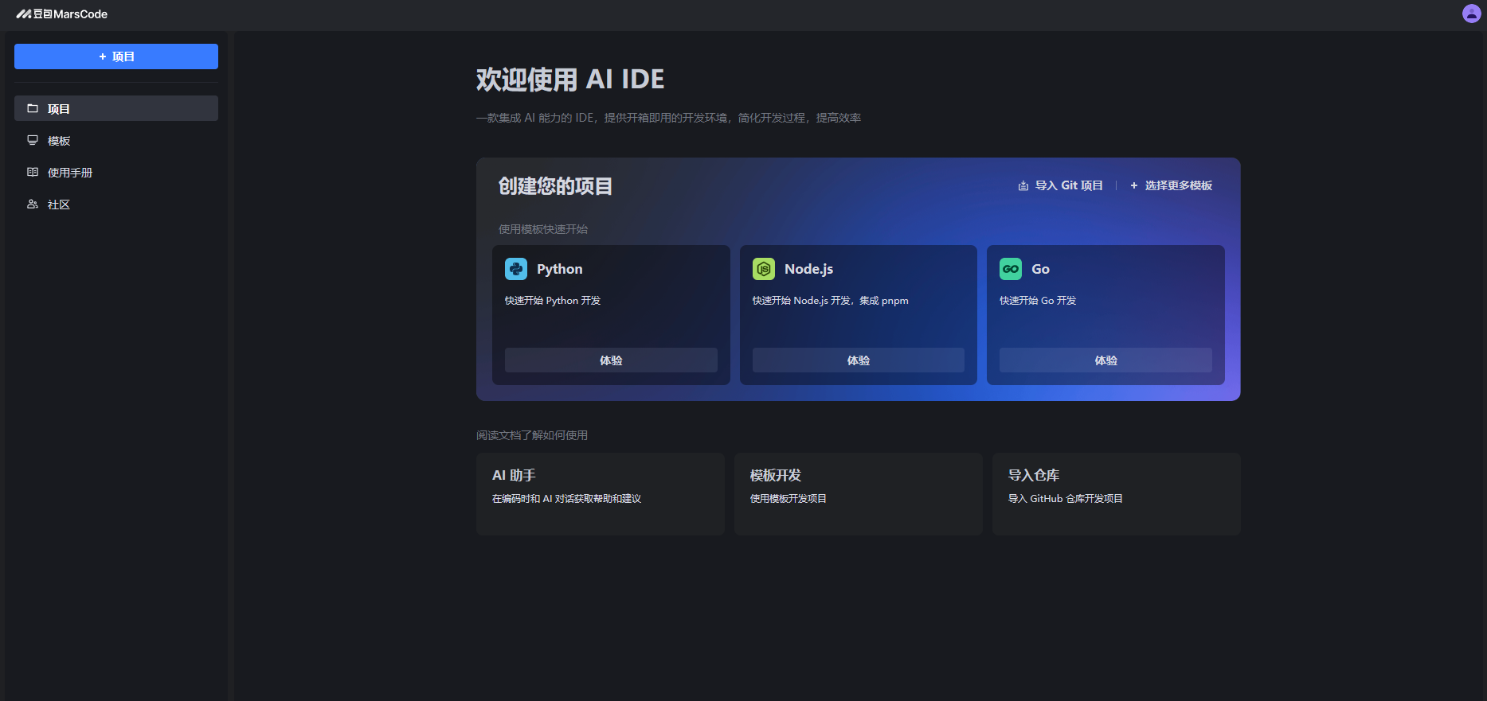
Task: Open 使用手册 in the sidebar
Action: 116,172
